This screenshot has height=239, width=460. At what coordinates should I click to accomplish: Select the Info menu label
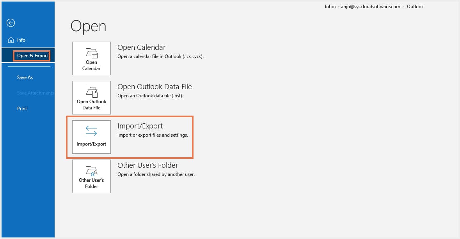coord(21,40)
